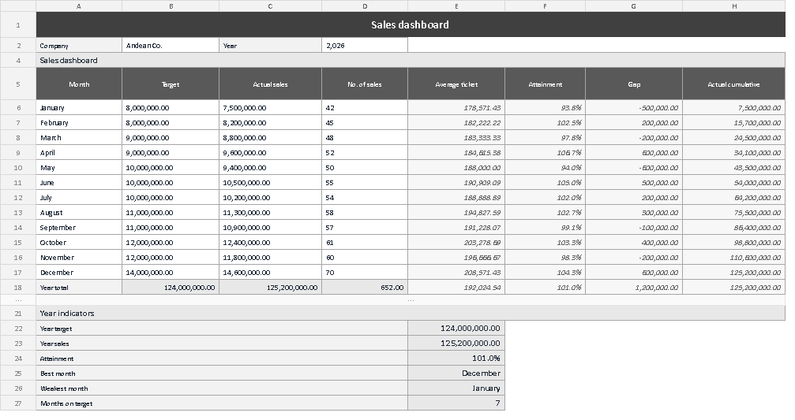Viewport: 795px width, 420px height.
Task: Select the 'June' month cell
Action: [79, 183]
